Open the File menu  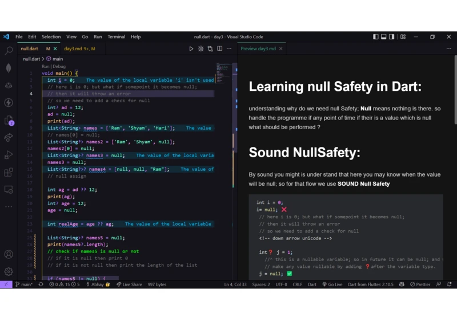pos(19,37)
